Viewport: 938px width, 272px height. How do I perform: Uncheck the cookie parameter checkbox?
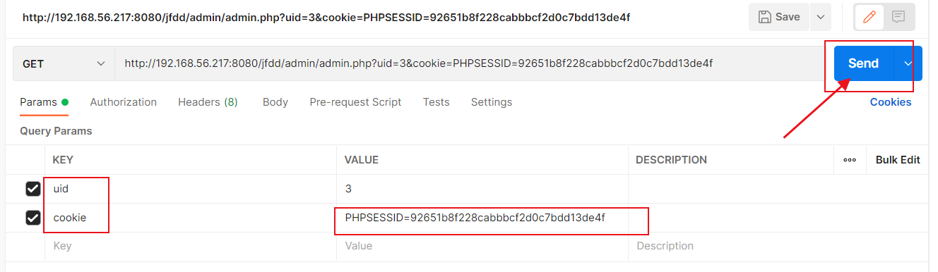32,218
